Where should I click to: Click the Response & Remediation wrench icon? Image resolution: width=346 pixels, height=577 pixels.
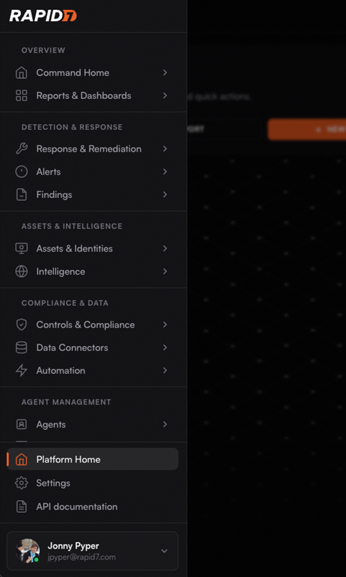click(x=21, y=149)
